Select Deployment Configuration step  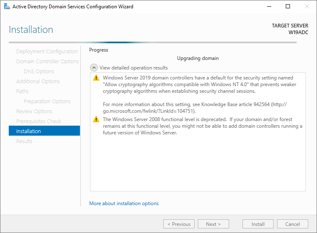[47, 52]
